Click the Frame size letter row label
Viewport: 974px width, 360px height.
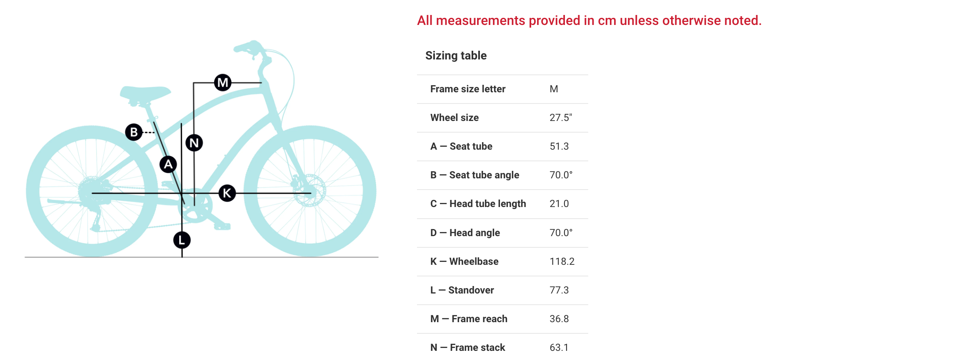[467, 89]
